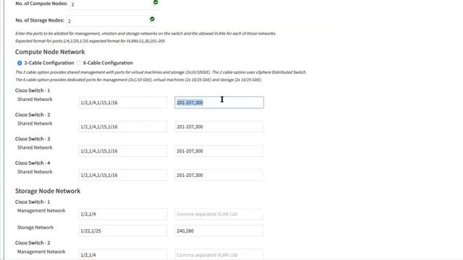The image size is (463, 260).
Task: Focus Cisco Switch - 3 Shared Network VLAN field
Action: pos(219,151)
